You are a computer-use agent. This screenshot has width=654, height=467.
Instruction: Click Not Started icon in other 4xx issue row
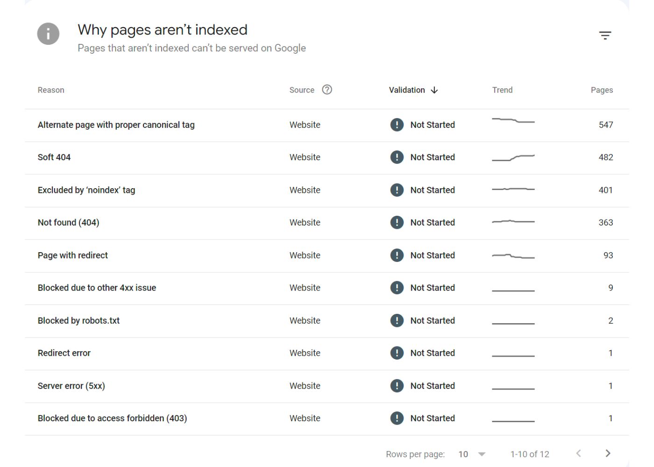397,288
